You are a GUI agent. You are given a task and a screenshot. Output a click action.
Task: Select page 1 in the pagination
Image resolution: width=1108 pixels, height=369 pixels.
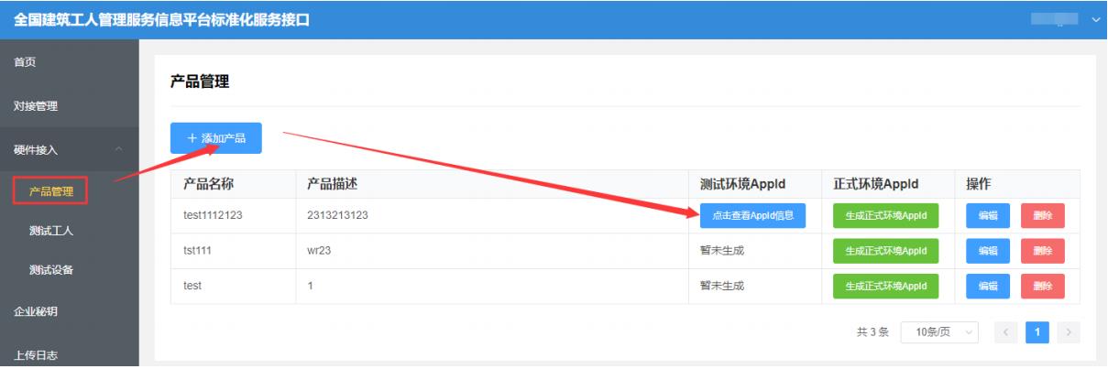(x=1037, y=331)
